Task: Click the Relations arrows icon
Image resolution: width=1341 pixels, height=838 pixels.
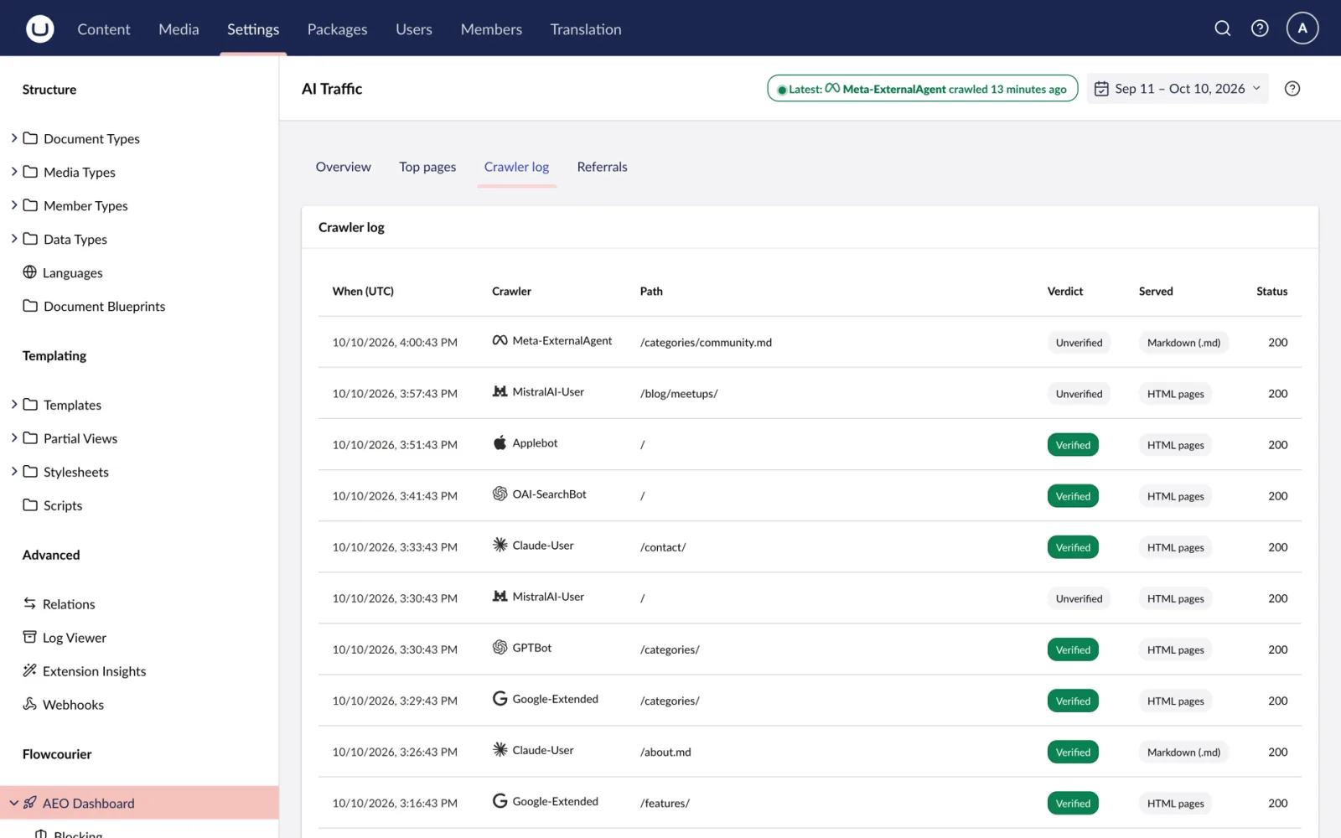Action: click(30, 603)
